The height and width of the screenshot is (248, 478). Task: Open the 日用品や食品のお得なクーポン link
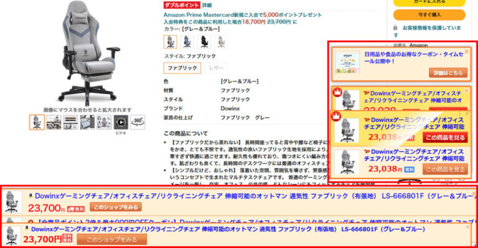point(414,58)
